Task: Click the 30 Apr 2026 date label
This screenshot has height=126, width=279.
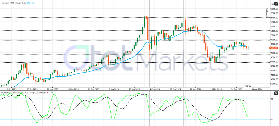Action: coord(257,89)
